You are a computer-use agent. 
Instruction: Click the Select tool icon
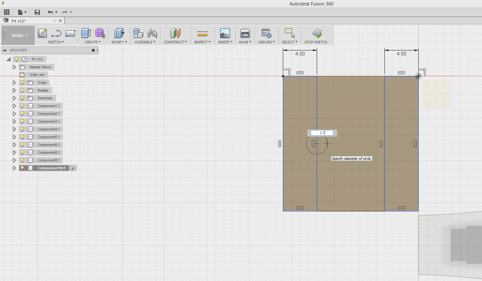(x=290, y=33)
